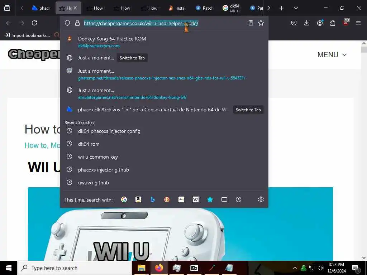This screenshot has width=367, height=275.
Task: Save page to Pocket
Action: click(x=294, y=23)
